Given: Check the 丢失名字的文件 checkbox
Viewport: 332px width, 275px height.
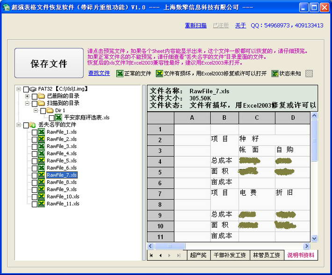Looking at the screenshot, I should (x=26, y=125).
